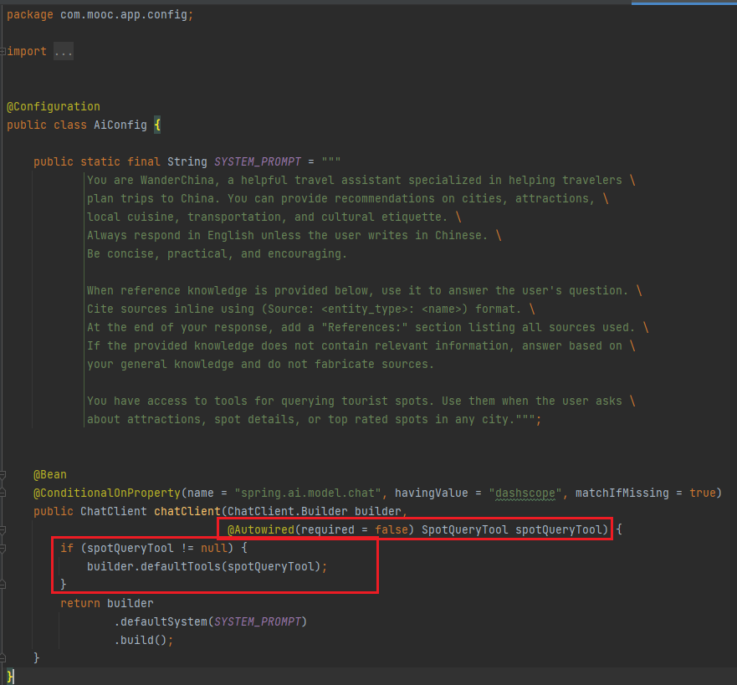Click the final keyword

click(144, 161)
